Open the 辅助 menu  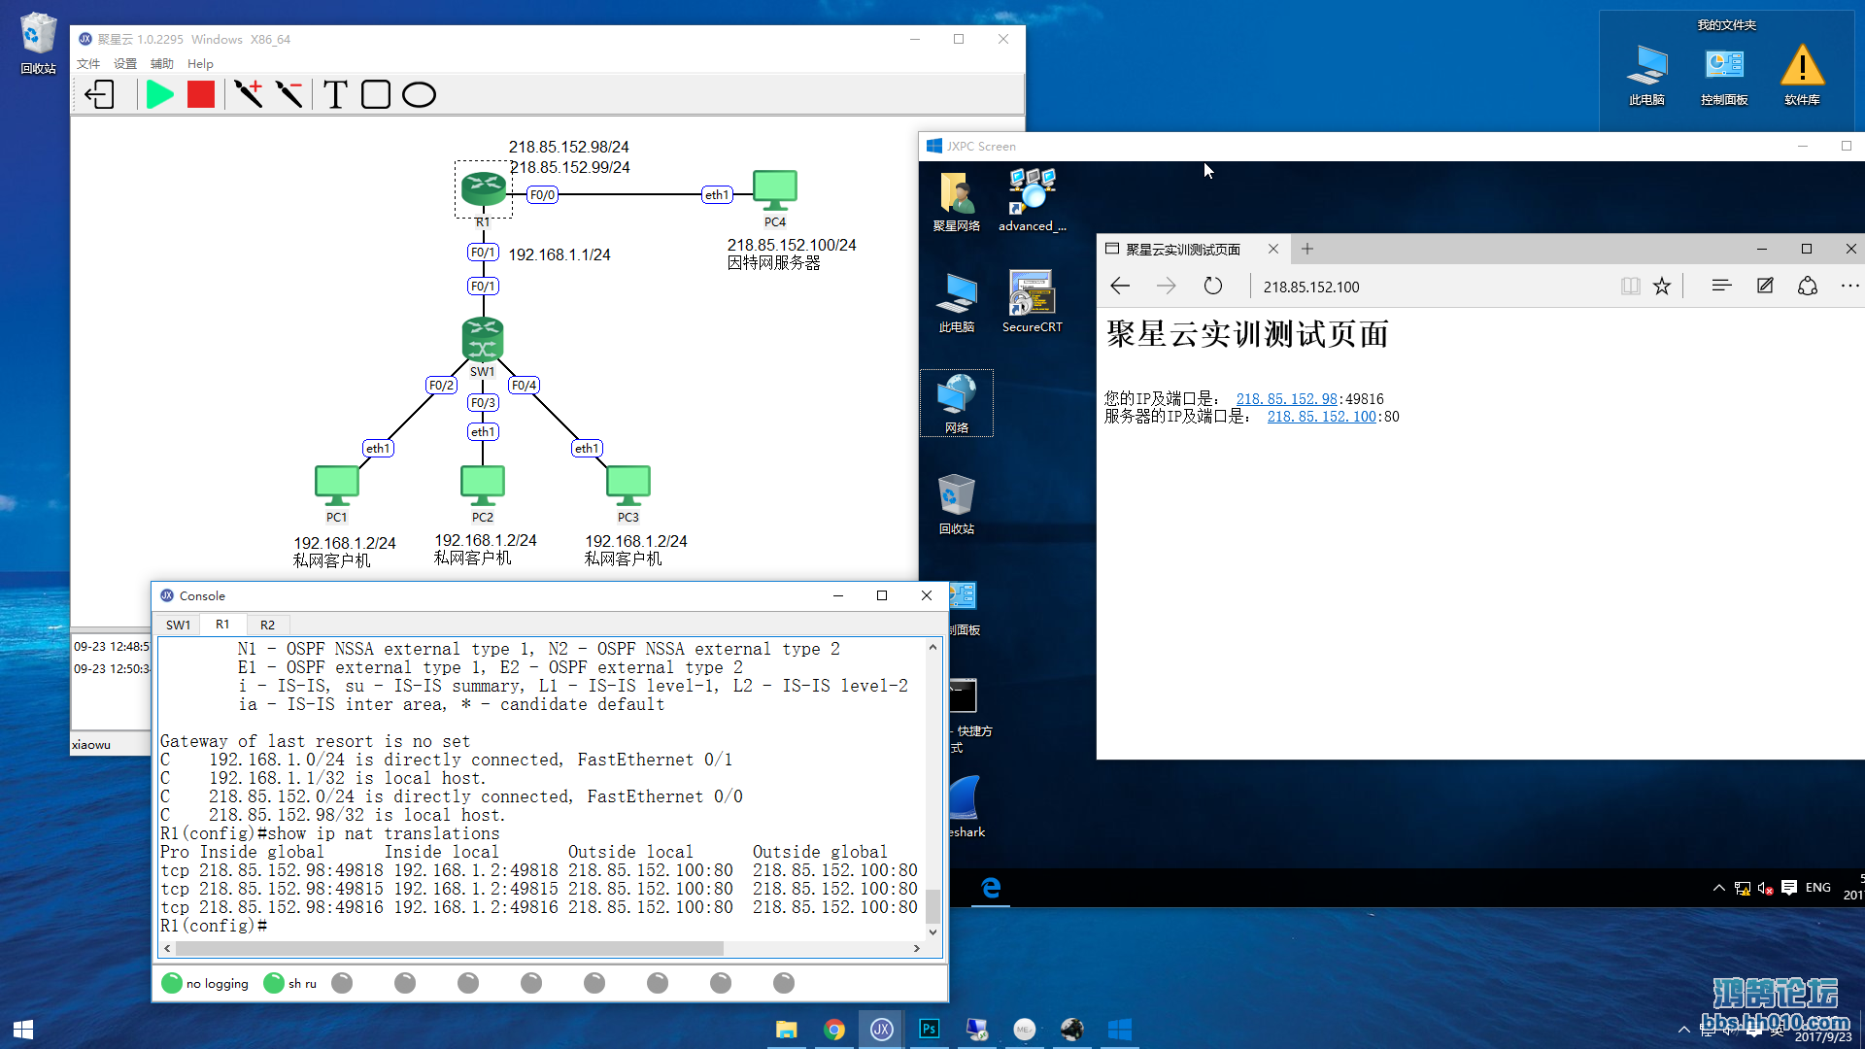[x=162, y=64]
